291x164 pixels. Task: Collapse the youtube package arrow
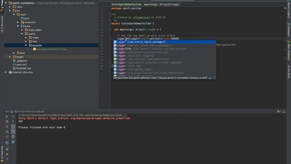point(26,46)
